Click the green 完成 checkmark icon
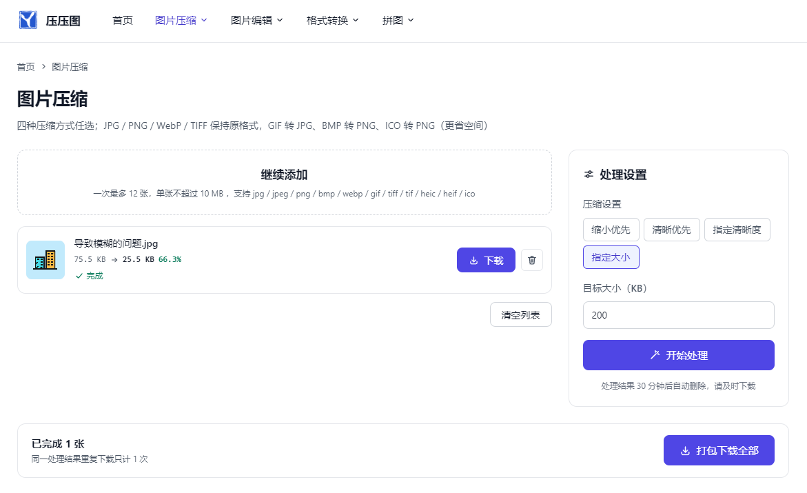Image resolution: width=807 pixels, height=493 pixels. tap(79, 276)
